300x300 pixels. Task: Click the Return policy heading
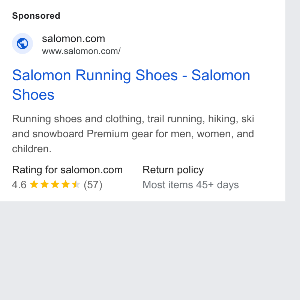pos(173,170)
